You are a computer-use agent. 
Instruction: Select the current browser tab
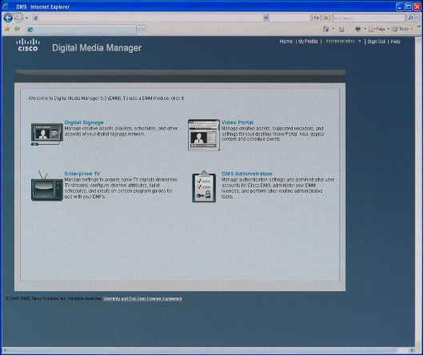point(81,30)
